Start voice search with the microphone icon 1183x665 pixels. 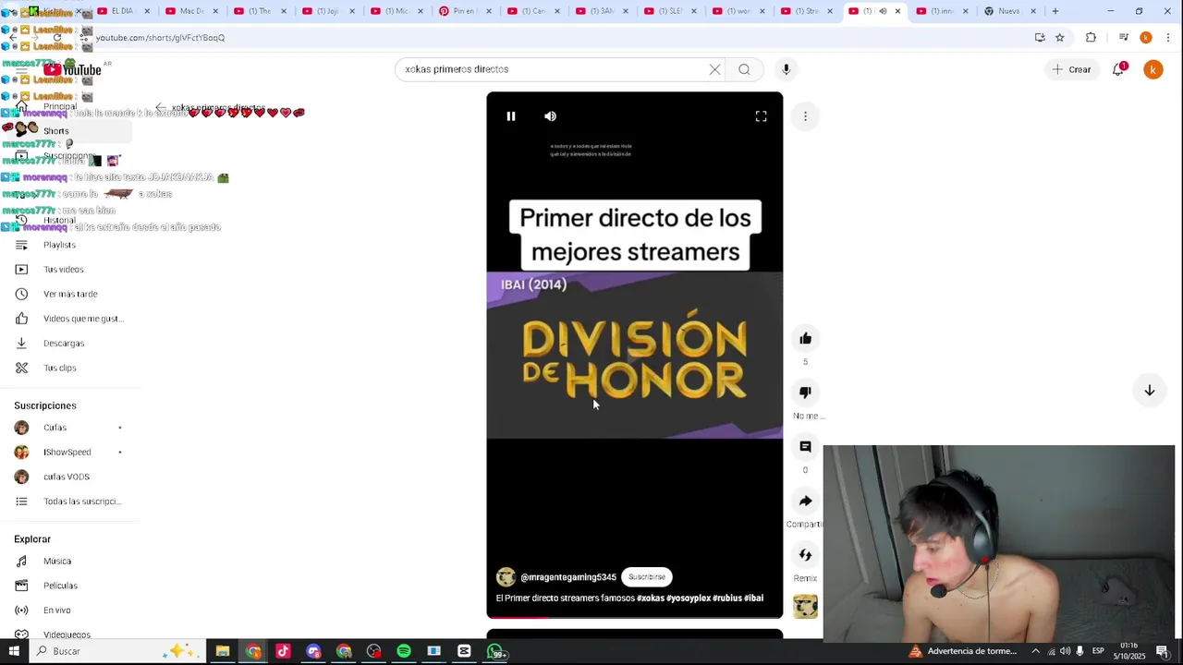[x=787, y=69]
